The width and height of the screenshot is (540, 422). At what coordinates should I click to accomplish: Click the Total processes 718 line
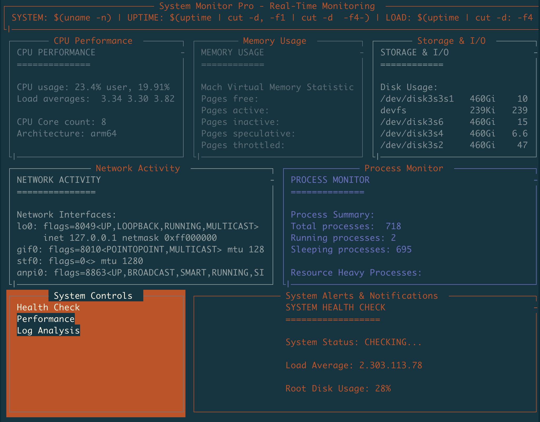(x=346, y=226)
